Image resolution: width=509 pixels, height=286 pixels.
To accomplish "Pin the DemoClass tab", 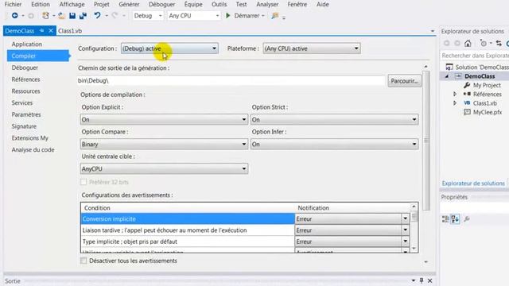I will [x=42, y=30].
